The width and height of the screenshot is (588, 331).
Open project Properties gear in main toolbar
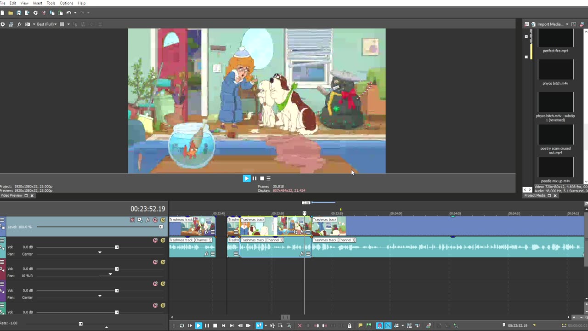[x=35, y=13]
